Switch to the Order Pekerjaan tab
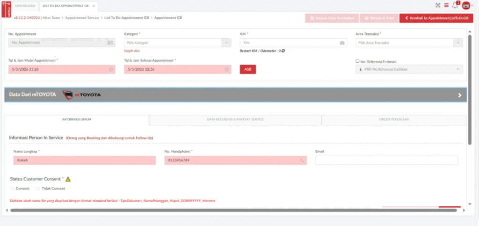Screen dimensions: 479x226 point(394,119)
